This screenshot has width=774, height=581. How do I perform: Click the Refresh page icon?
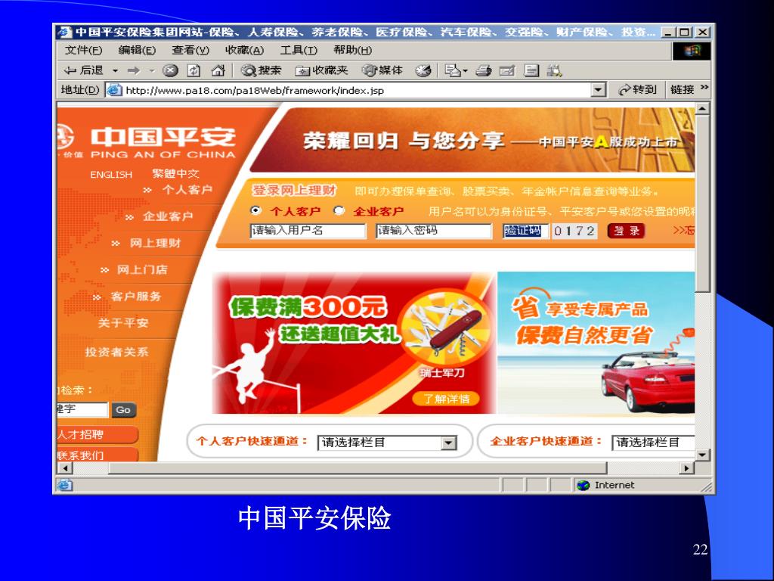pyautogui.click(x=193, y=70)
